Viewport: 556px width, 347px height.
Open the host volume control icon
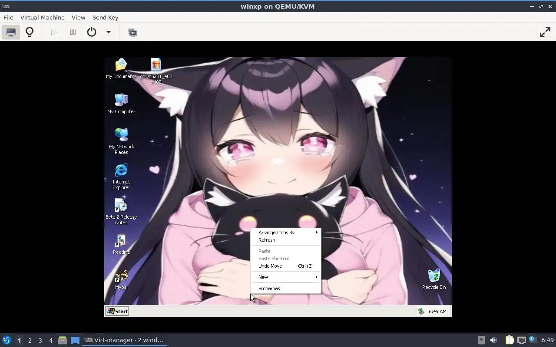tap(493, 340)
